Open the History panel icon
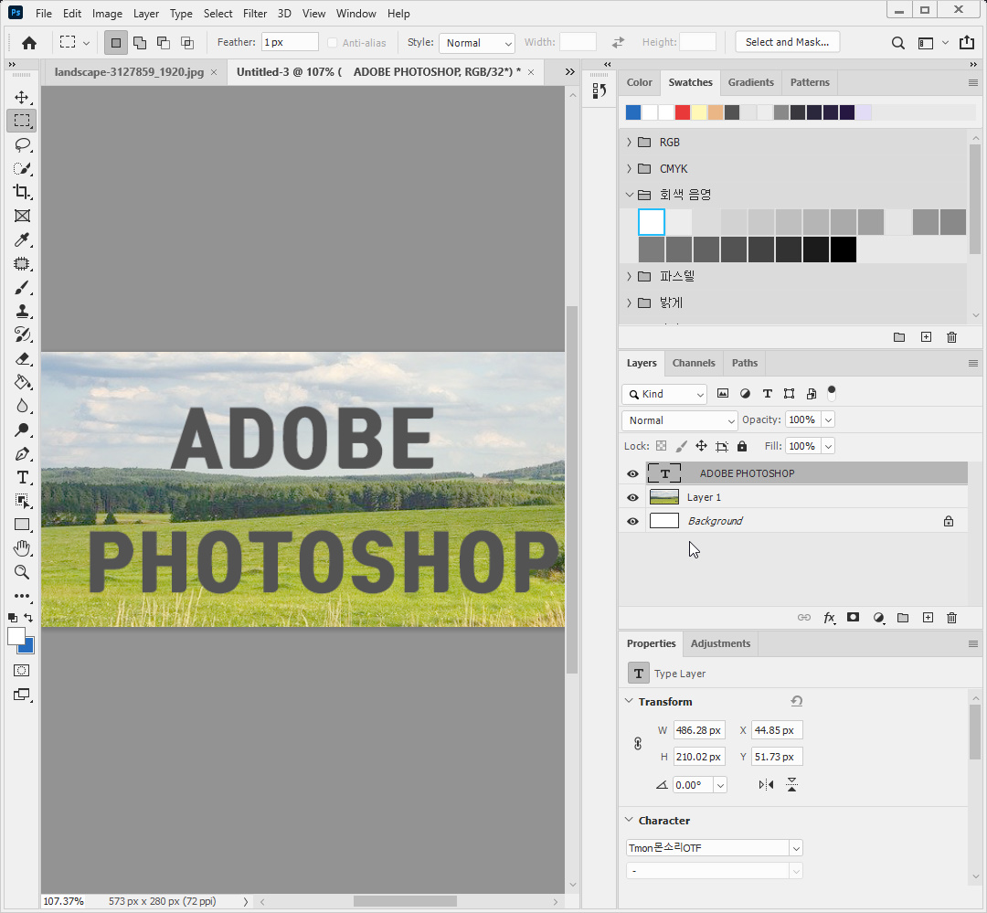987x913 pixels. click(x=600, y=91)
